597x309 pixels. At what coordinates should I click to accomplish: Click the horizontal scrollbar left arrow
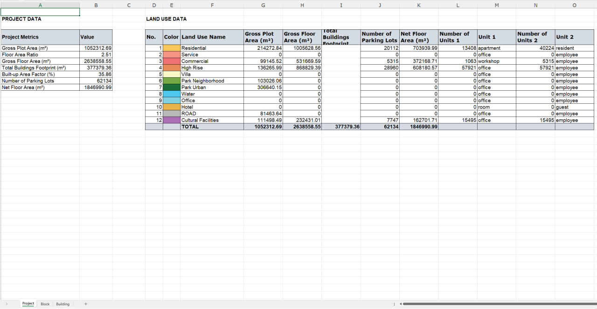tap(400, 304)
